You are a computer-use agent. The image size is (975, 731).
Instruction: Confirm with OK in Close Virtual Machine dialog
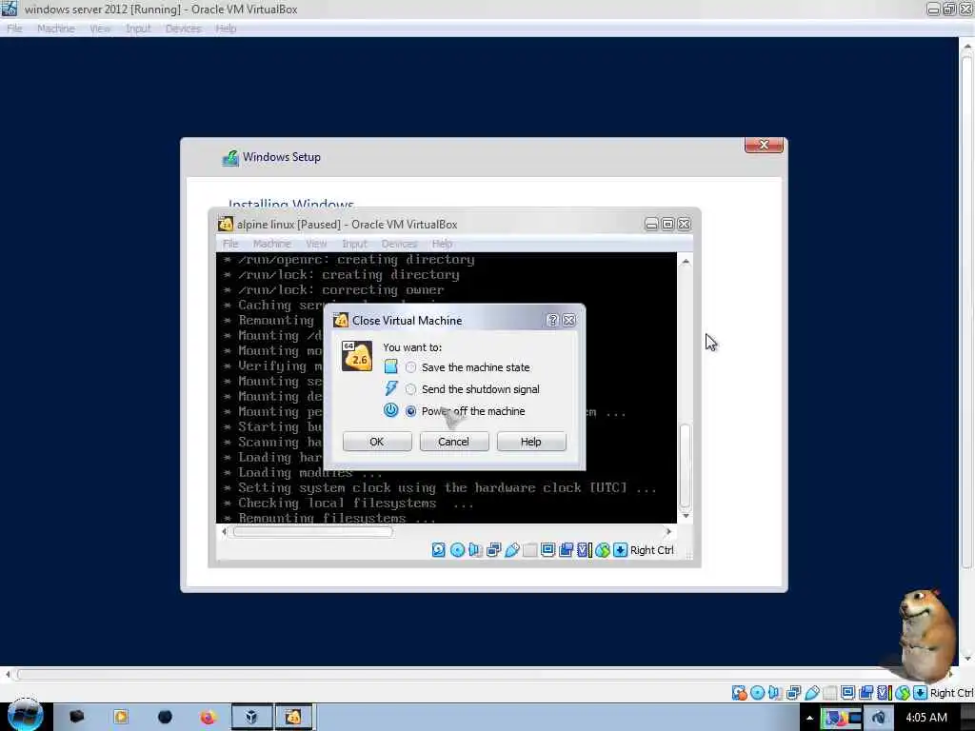(x=377, y=442)
